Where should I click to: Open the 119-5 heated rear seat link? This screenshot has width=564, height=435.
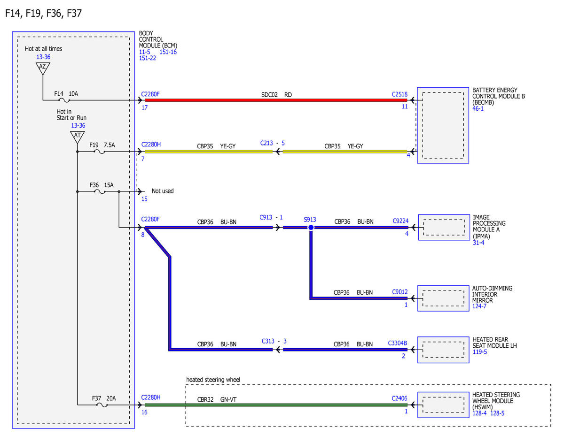(x=480, y=351)
